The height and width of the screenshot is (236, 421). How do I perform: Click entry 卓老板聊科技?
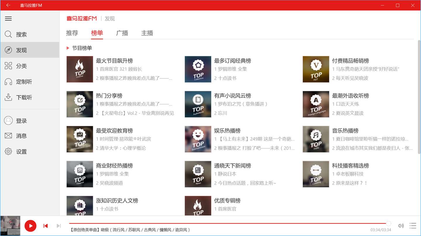pos(348,174)
